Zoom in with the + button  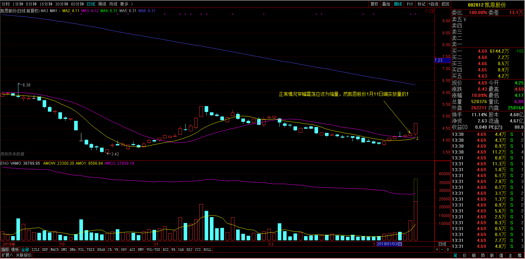pos(437,250)
